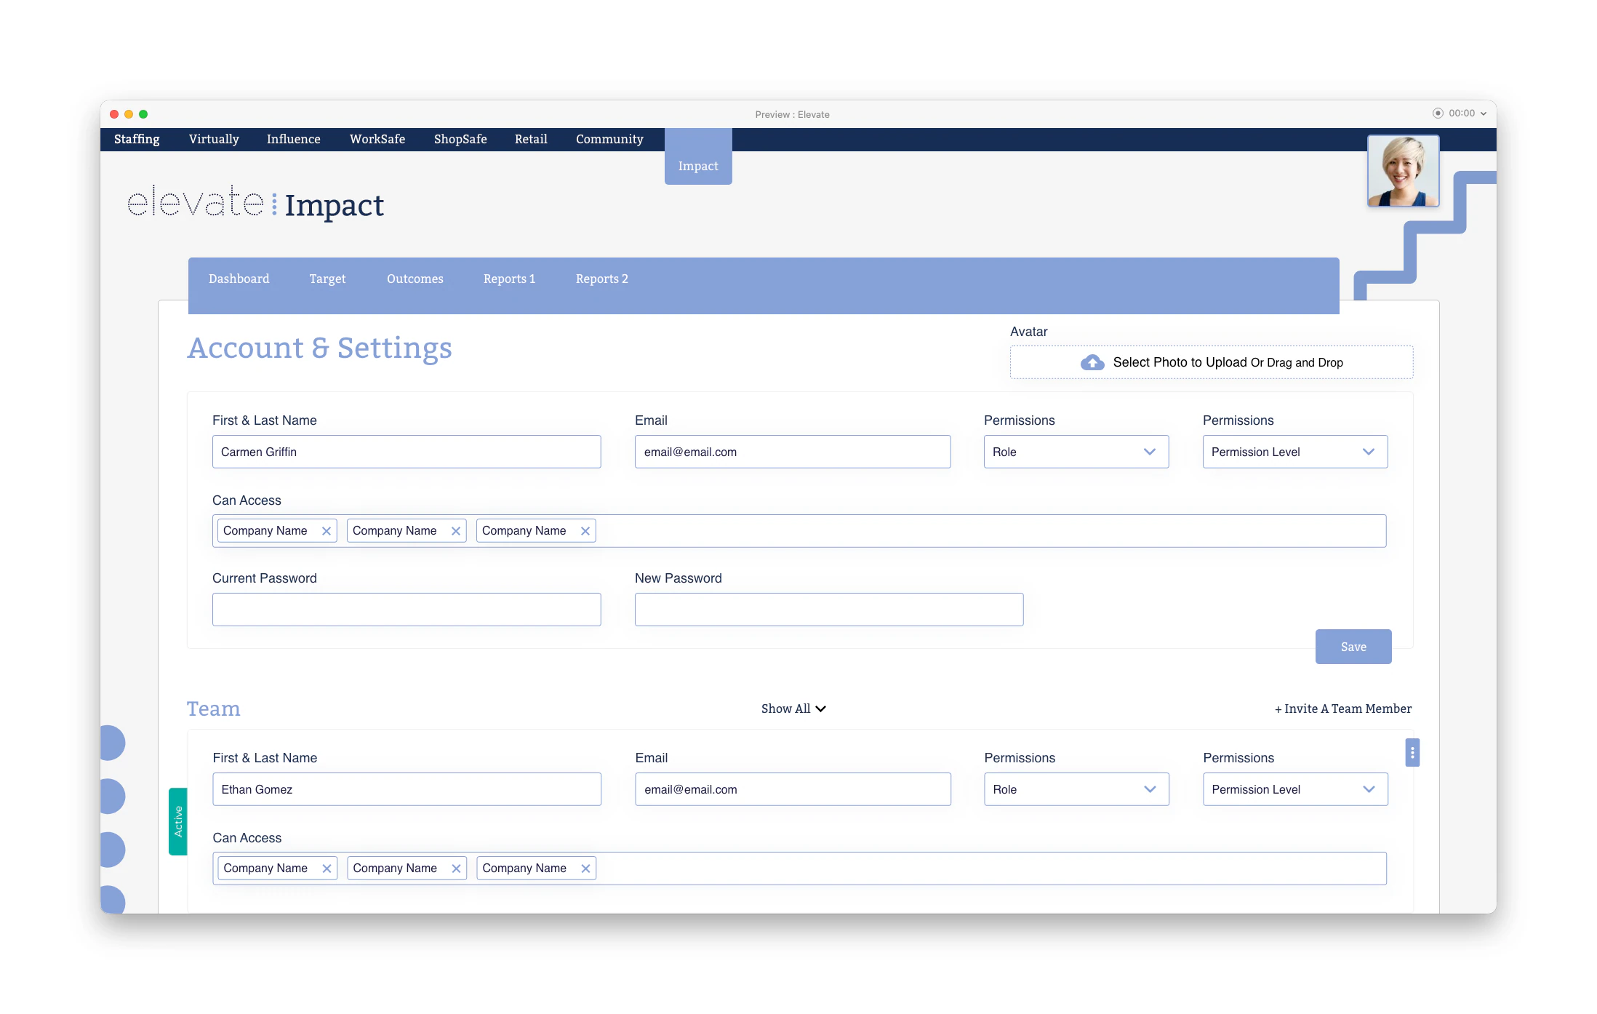The height and width of the screenshot is (1014, 1597).
Task: Open Community in the top navigation
Action: [x=609, y=139]
